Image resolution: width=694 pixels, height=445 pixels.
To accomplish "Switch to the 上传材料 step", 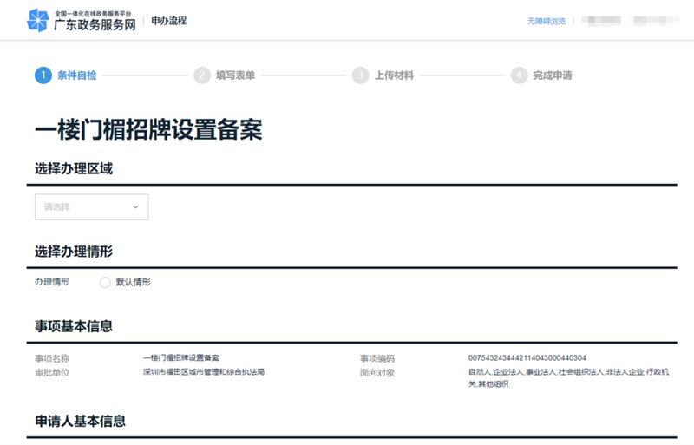I will [394, 75].
